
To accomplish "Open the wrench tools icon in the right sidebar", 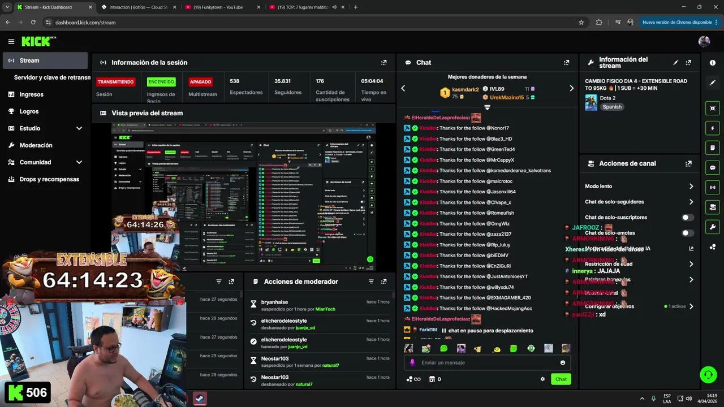I will [x=712, y=227].
